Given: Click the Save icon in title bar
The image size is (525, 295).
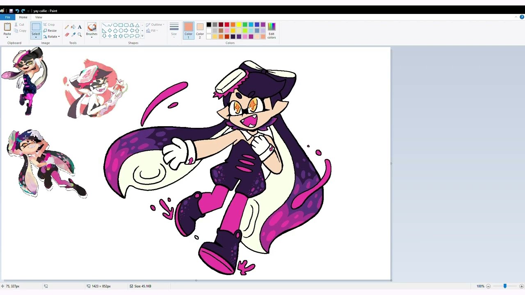Looking at the screenshot, I should pyautogui.click(x=11, y=11).
